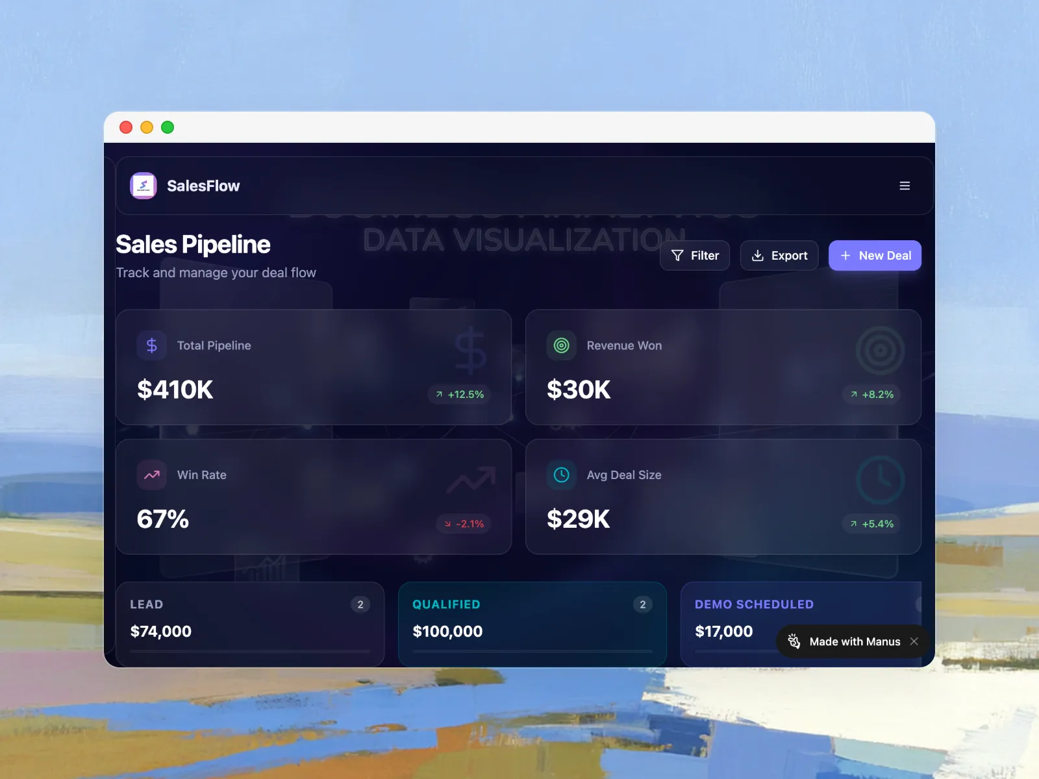Dismiss the Made with Manus badge
Screen dimensions: 1039x779
[914, 641]
